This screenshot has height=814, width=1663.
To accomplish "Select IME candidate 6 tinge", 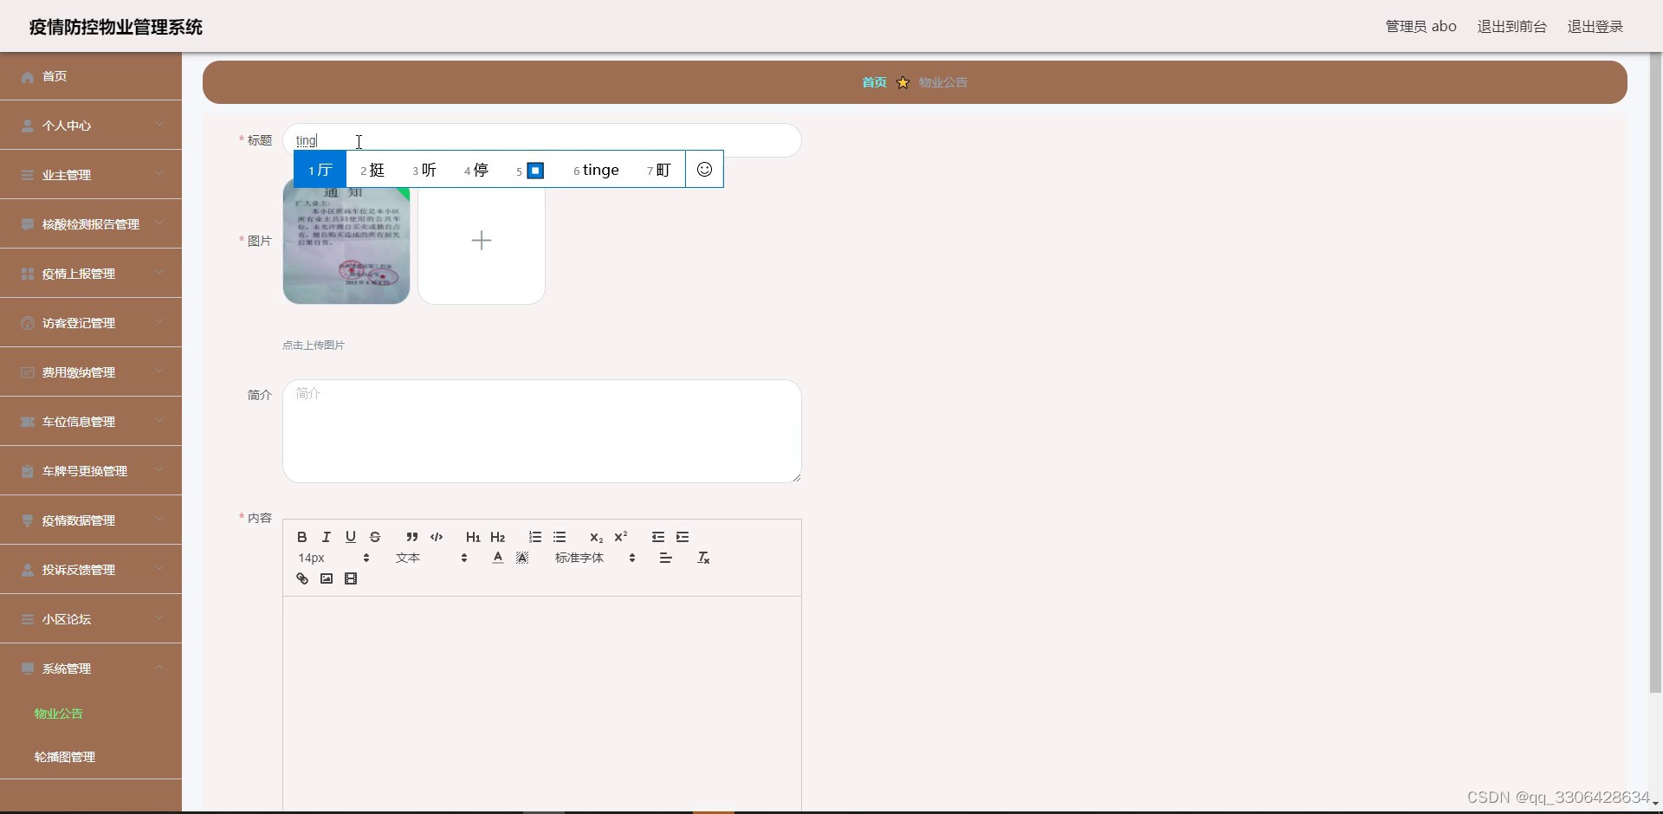I will [x=596, y=170].
